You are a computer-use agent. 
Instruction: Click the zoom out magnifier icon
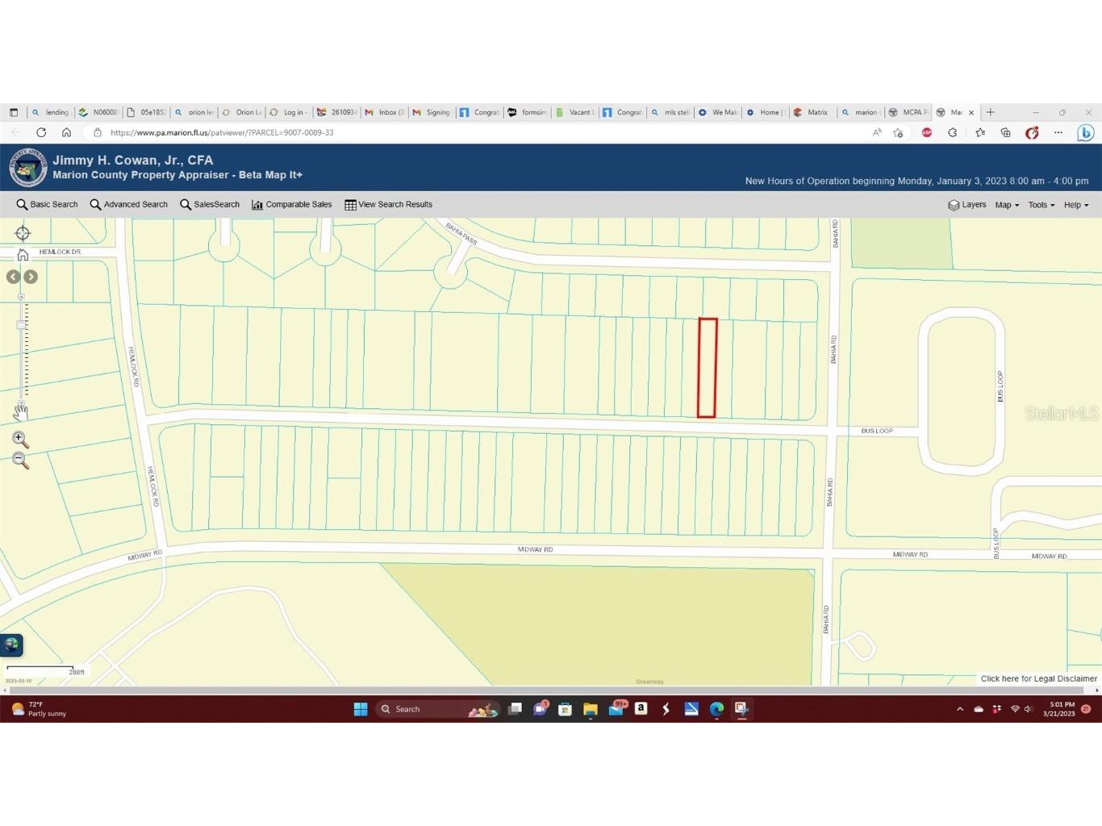click(20, 461)
